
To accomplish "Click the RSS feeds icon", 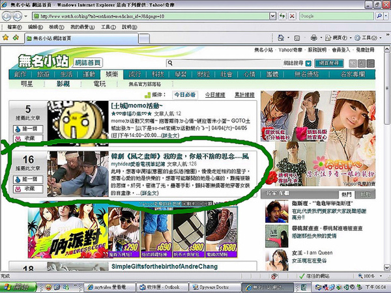I will pos(297,38).
